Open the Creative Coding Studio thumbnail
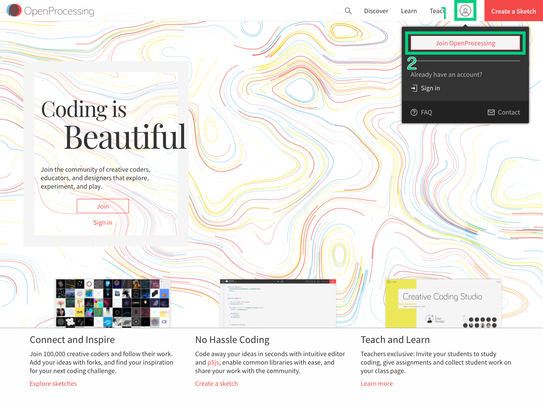 tap(443, 303)
